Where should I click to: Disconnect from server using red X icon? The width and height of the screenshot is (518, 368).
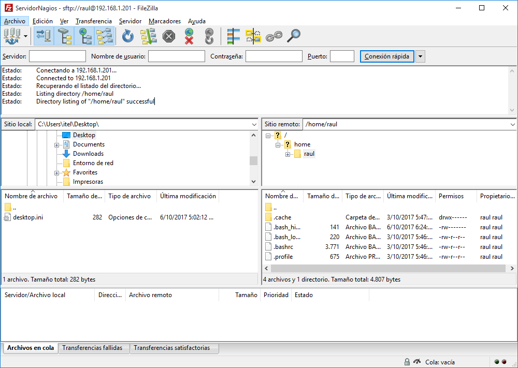[x=189, y=36]
